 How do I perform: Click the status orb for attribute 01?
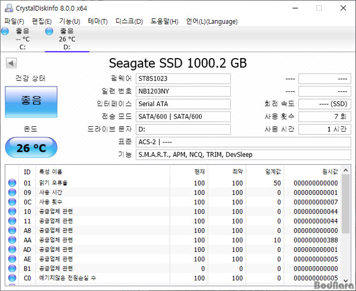pyautogui.click(x=12, y=183)
